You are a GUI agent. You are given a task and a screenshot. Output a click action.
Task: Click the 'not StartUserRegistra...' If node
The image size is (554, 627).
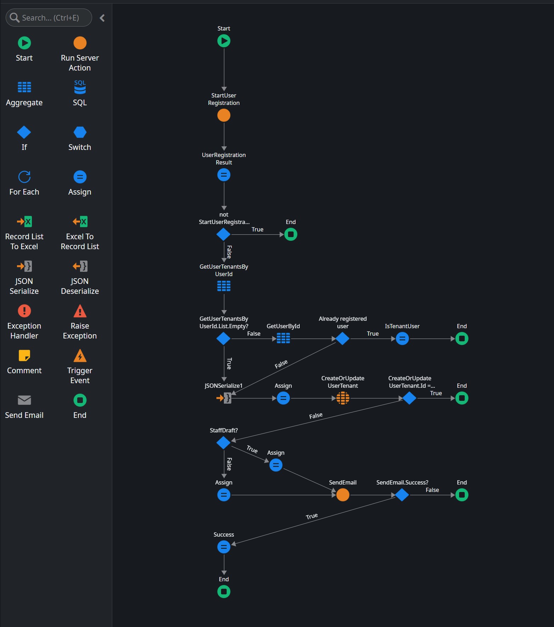224,235
